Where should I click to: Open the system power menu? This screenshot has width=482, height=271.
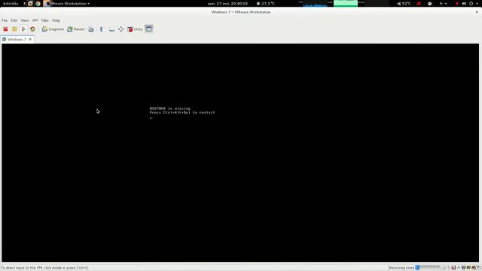pos(473,4)
